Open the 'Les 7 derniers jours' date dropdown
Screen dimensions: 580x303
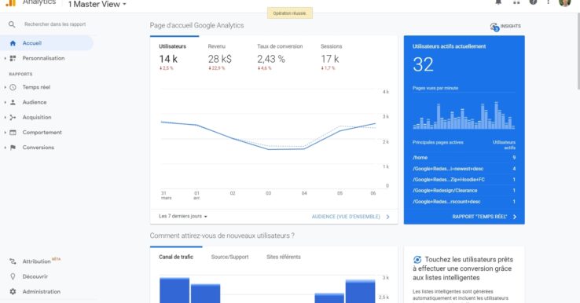point(183,216)
